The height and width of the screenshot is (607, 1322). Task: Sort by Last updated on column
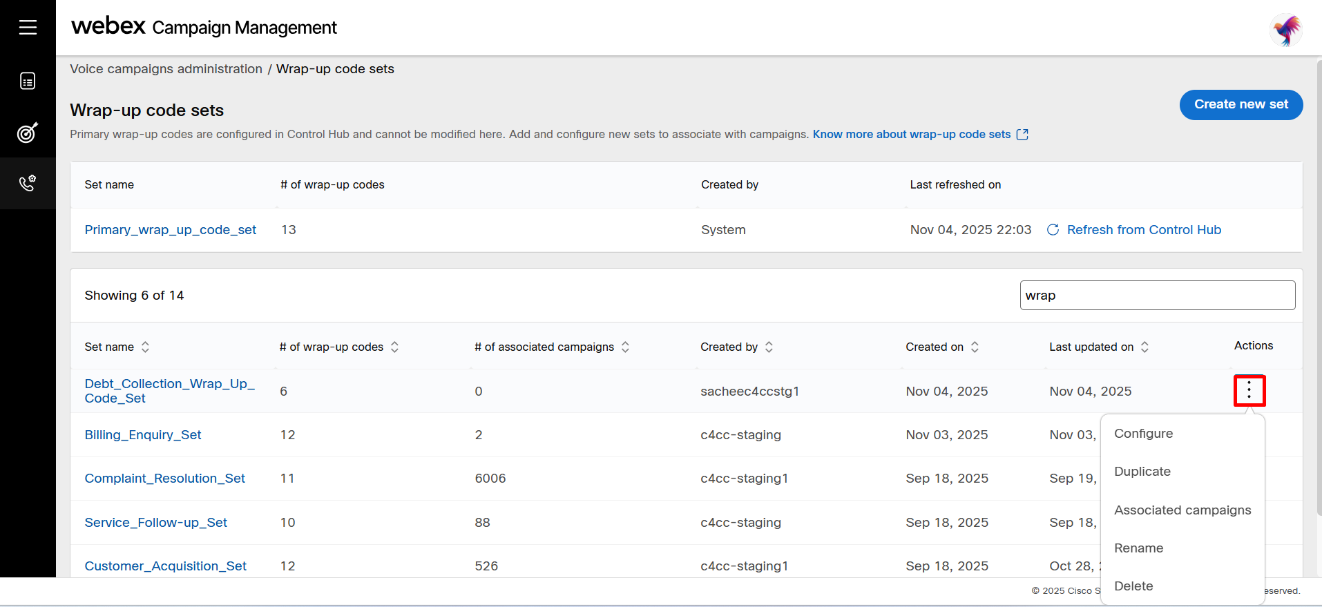[1144, 347]
